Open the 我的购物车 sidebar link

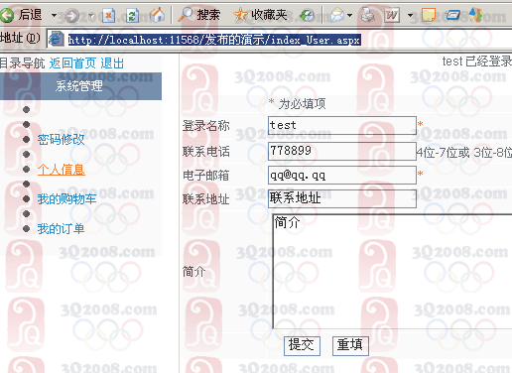pyautogui.click(x=66, y=199)
